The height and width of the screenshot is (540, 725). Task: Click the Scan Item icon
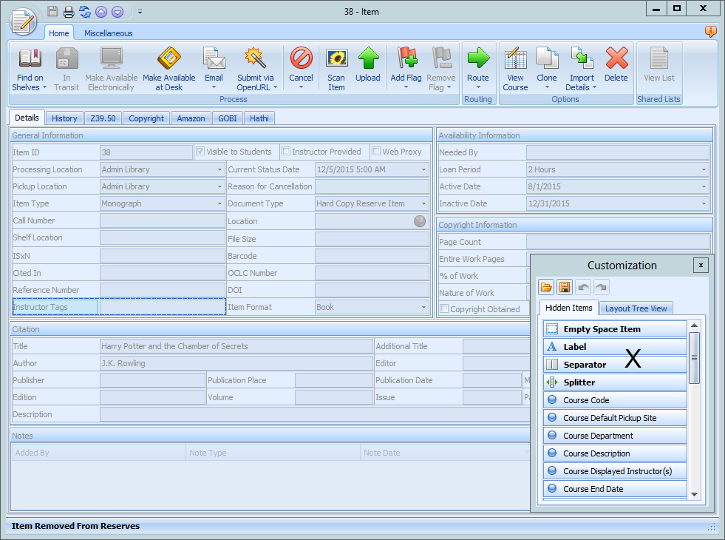point(336,67)
